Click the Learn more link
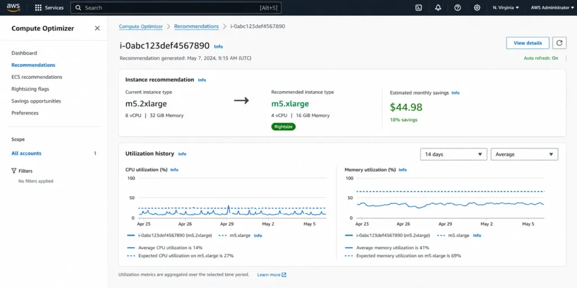This screenshot has height=288, width=577. click(269, 274)
